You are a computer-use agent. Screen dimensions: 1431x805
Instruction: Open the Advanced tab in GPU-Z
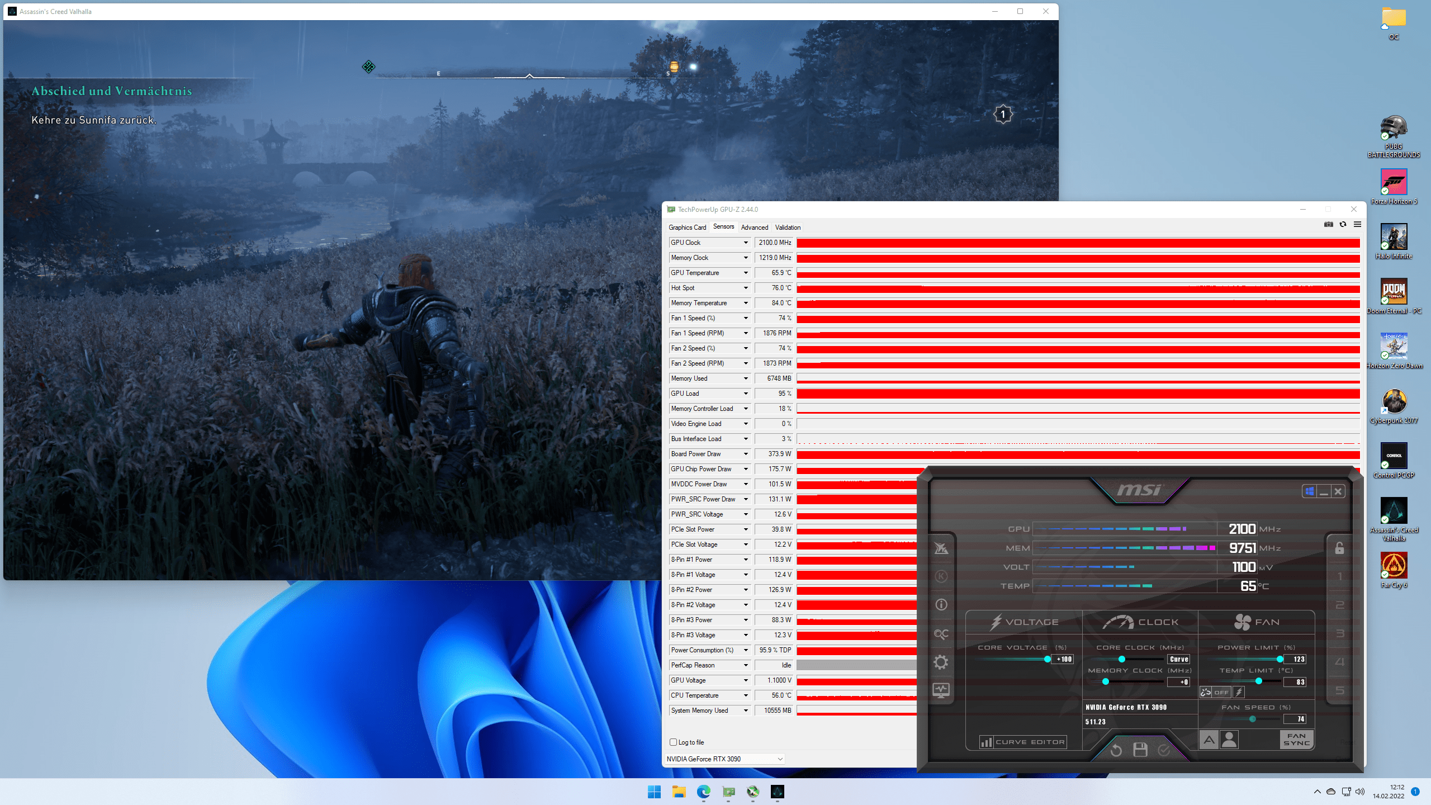coord(754,228)
